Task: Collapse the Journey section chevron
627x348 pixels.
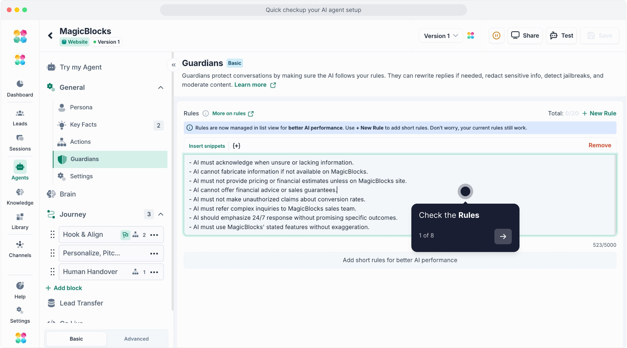Action: tap(161, 214)
